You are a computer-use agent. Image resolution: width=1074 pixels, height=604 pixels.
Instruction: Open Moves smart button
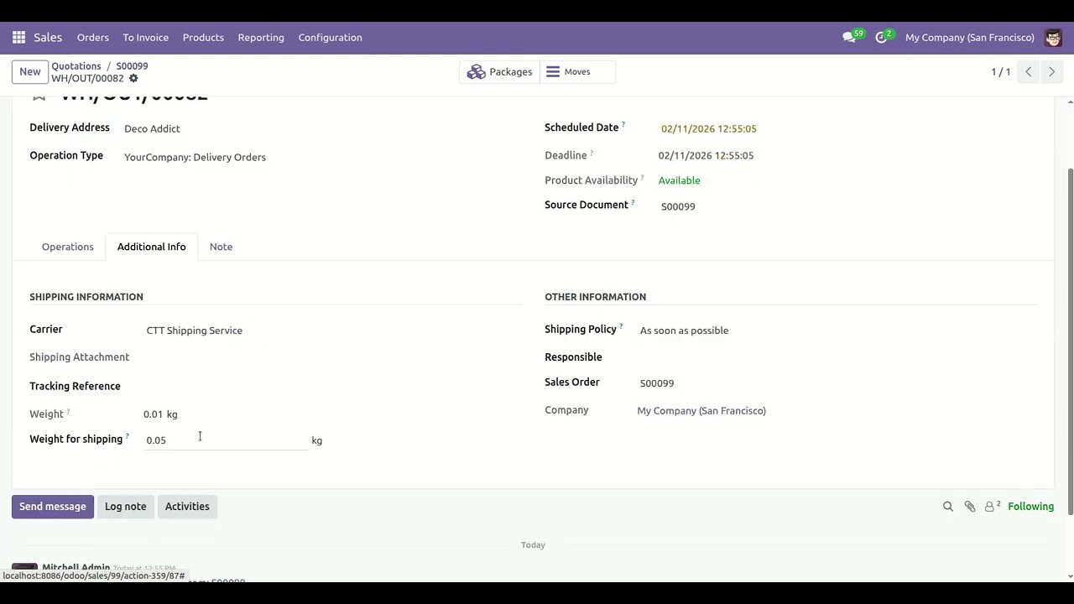577,72
